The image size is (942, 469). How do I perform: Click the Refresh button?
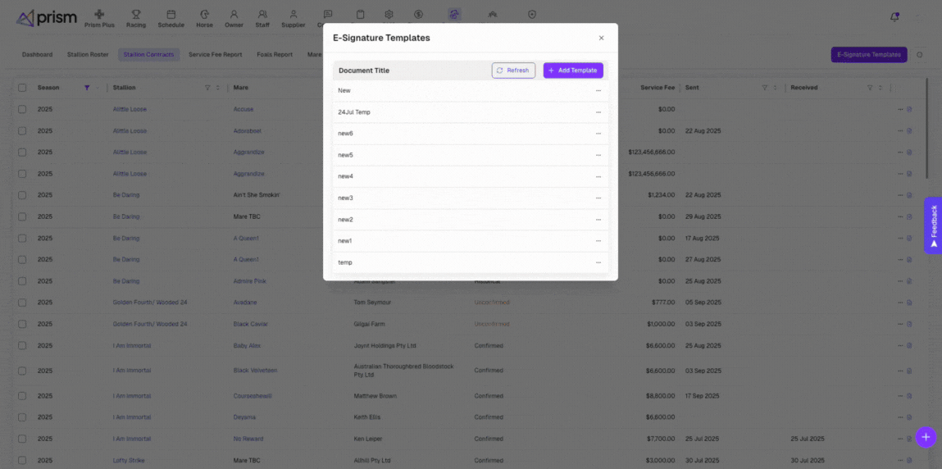pyautogui.click(x=513, y=71)
